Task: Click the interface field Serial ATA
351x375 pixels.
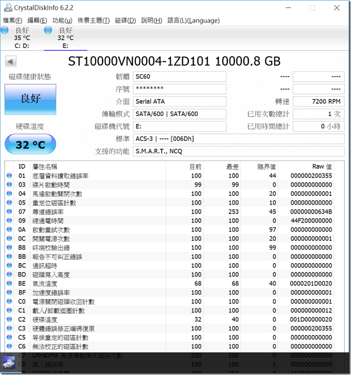Action: point(179,102)
